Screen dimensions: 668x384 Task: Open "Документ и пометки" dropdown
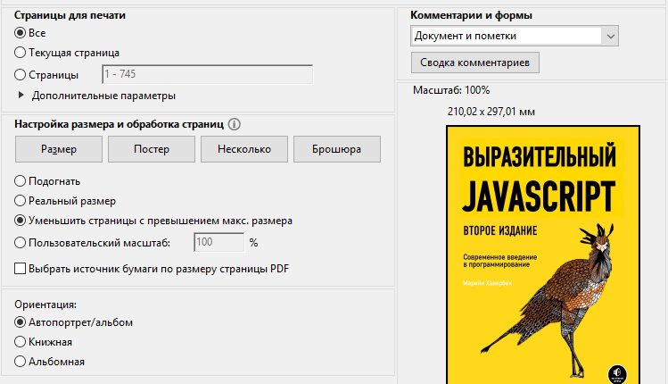(515, 36)
